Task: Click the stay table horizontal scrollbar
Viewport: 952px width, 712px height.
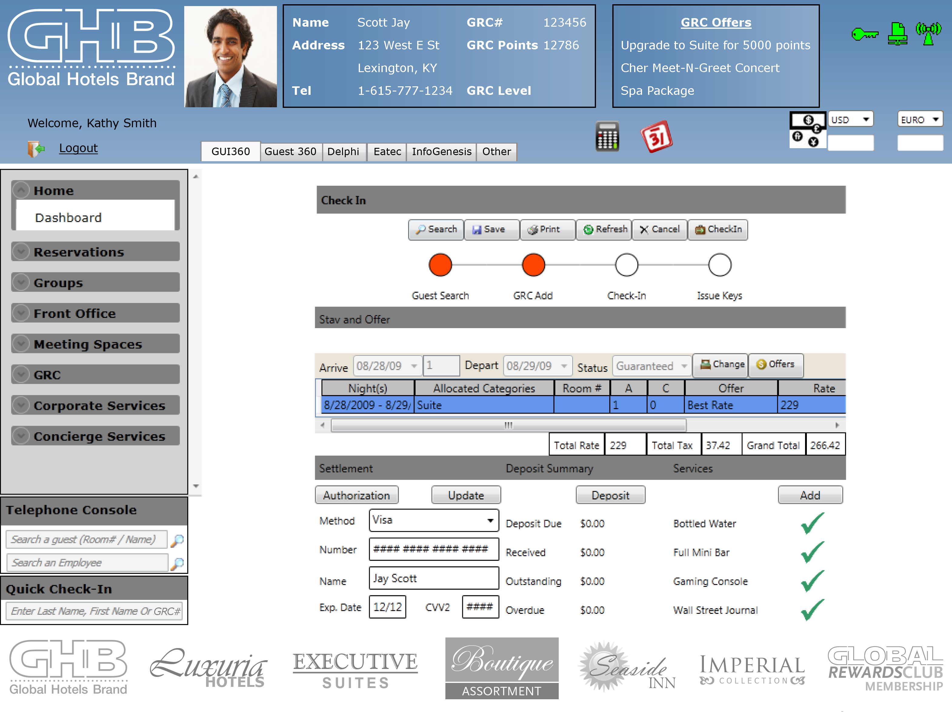Action: (x=509, y=425)
